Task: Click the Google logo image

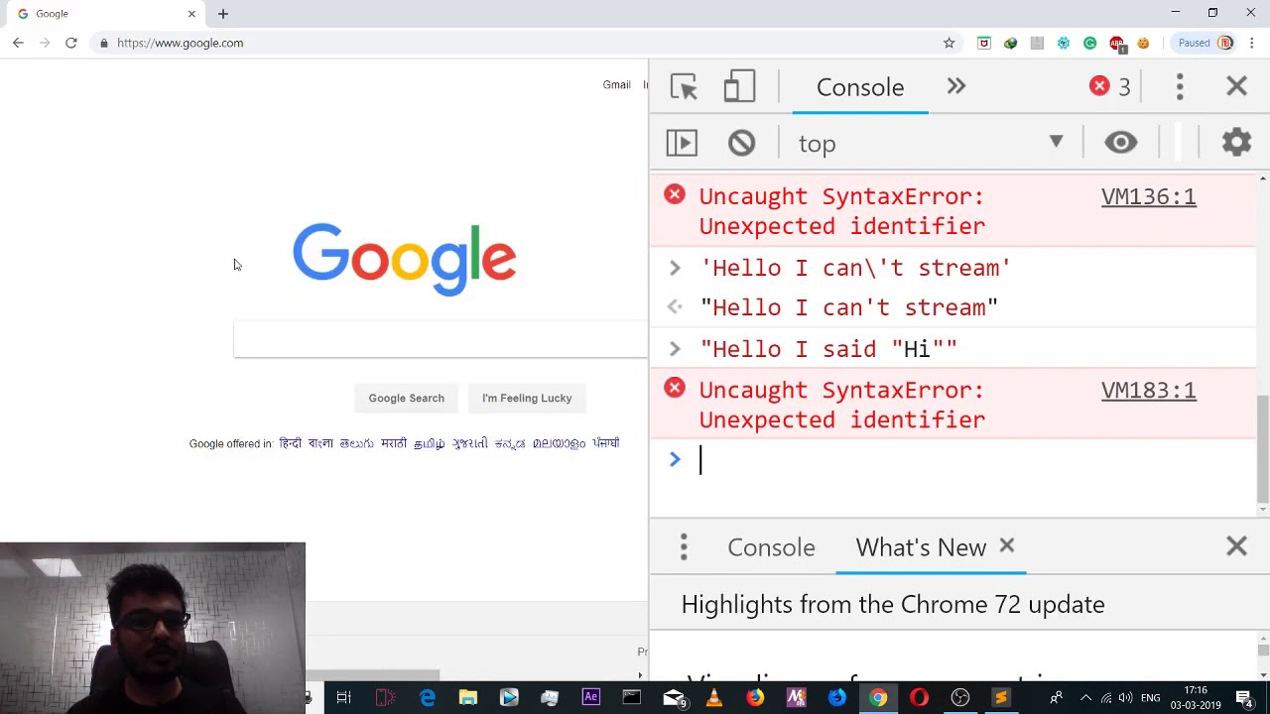Action: [x=404, y=259]
